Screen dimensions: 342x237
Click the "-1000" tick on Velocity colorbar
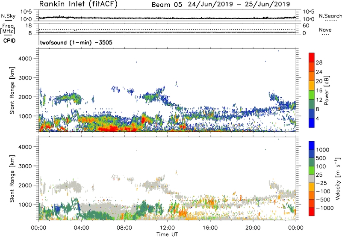[x=325, y=208]
